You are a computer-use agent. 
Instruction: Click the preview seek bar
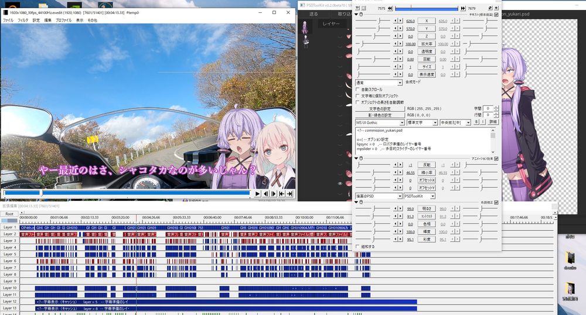127,193
